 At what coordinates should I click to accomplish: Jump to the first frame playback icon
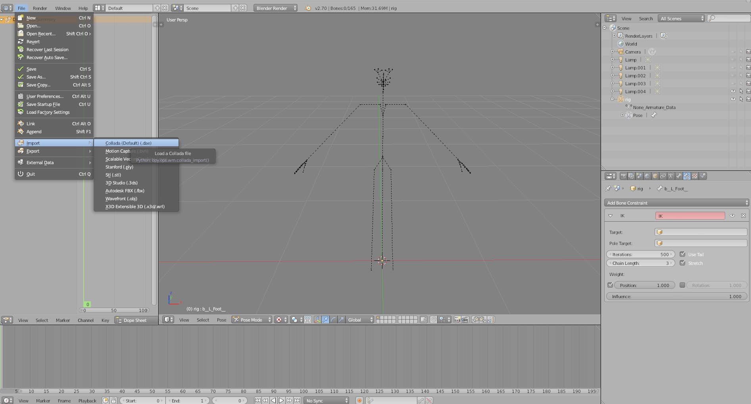point(257,400)
